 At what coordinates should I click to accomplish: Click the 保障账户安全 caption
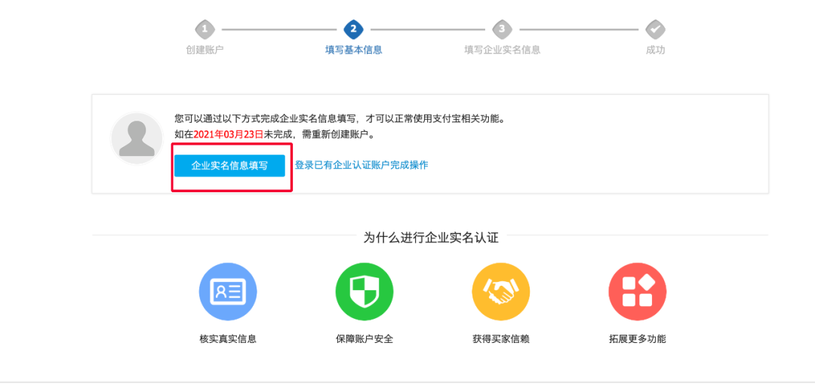click(x=364, y=339)
